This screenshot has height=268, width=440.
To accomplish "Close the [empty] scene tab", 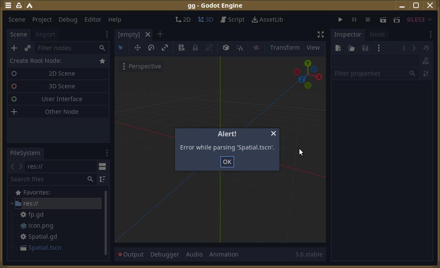I will tap(148, 34).
